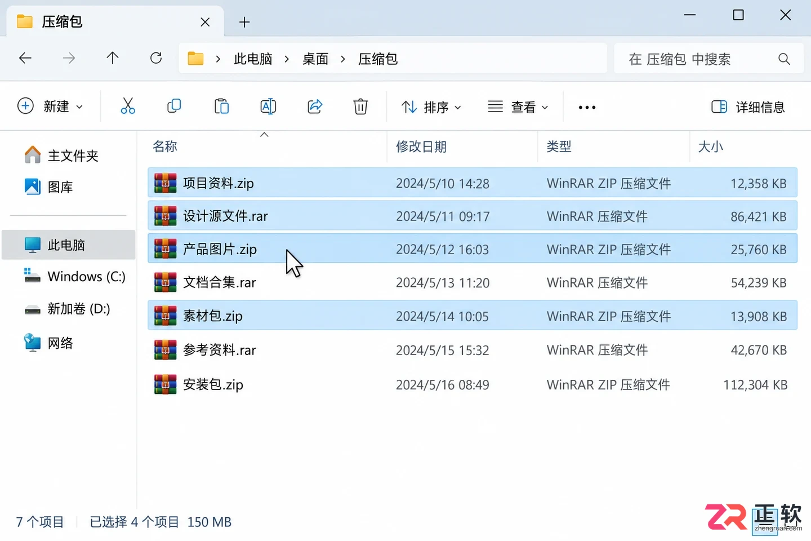Click the WinRAR icon of 参考资料.rar
This screenshot has width=811, height=541.
[x=165, y=350]
